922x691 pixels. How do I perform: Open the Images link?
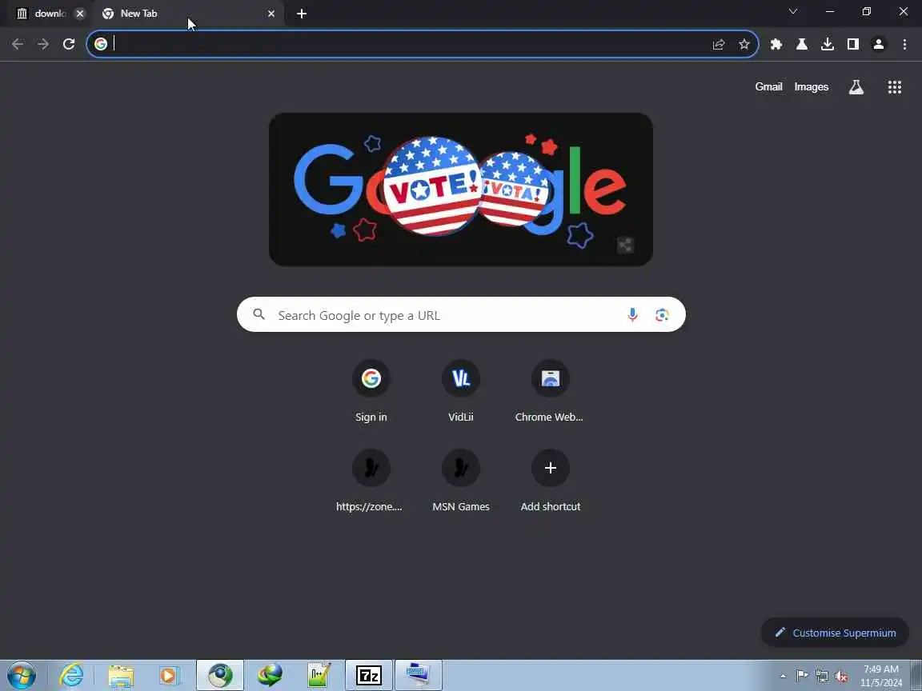pos(811,87)
